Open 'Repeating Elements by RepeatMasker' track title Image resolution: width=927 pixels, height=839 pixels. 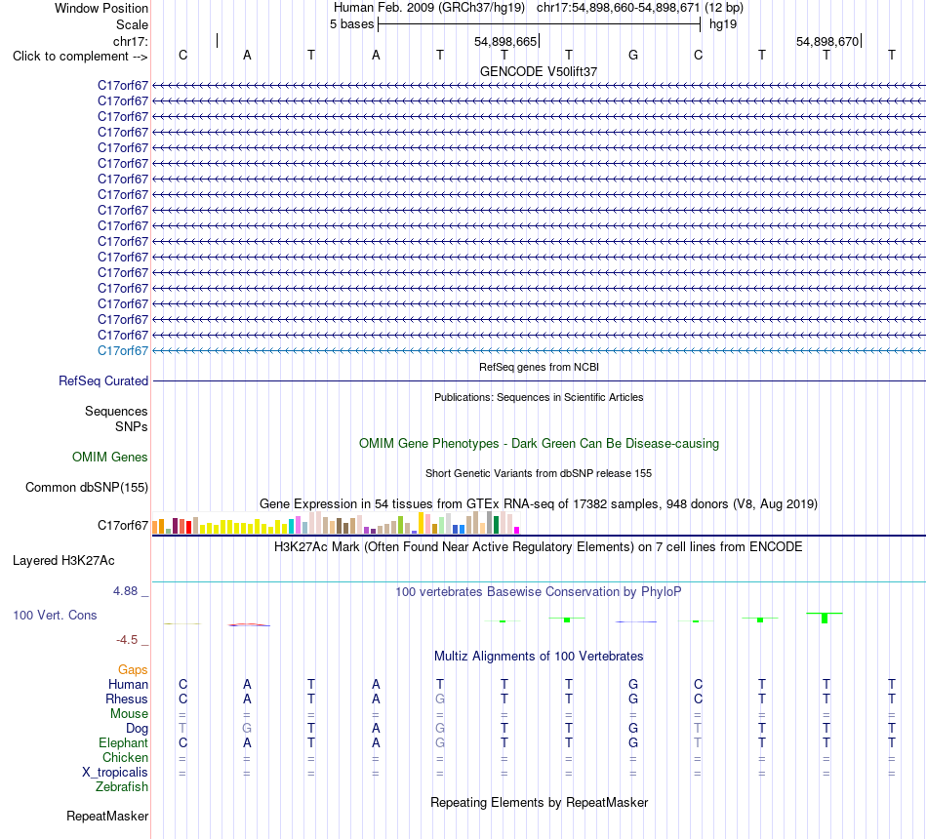click(539, 802)
